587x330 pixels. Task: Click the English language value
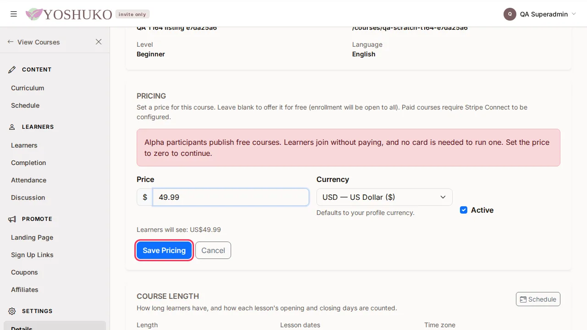(x=364, y=54)
